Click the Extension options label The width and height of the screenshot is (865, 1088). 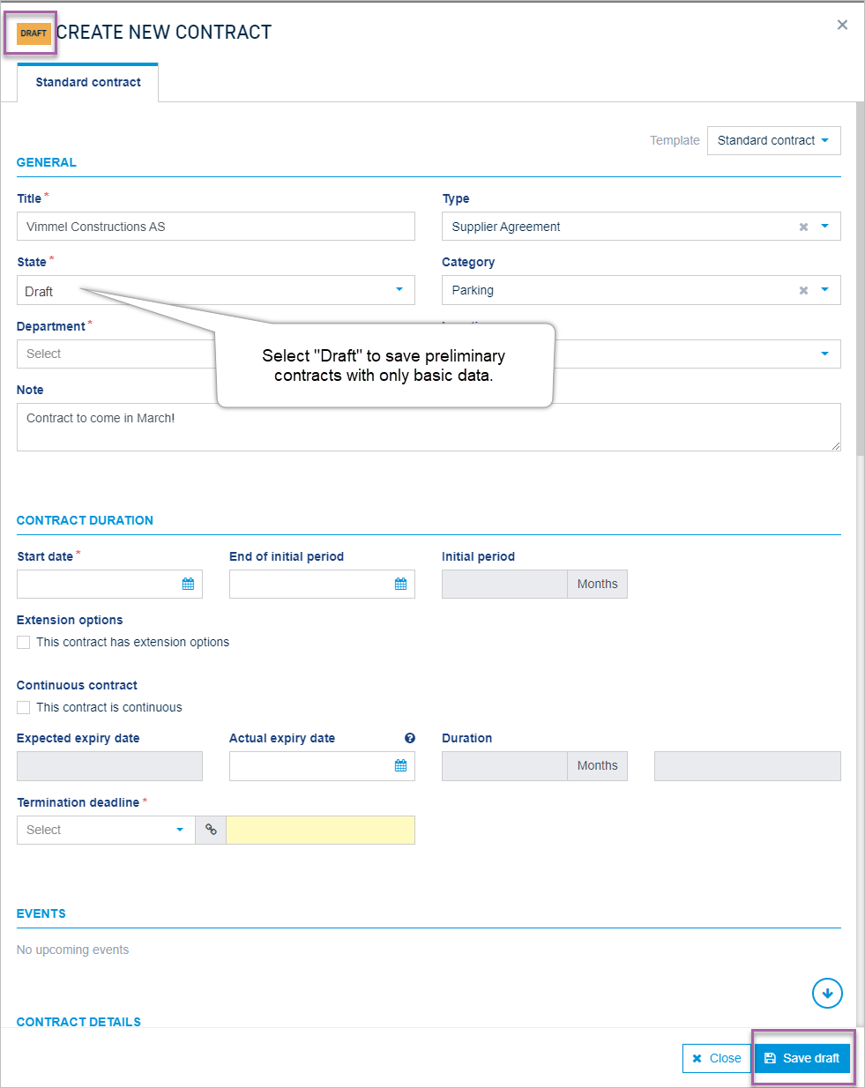(x=70, y=620)
